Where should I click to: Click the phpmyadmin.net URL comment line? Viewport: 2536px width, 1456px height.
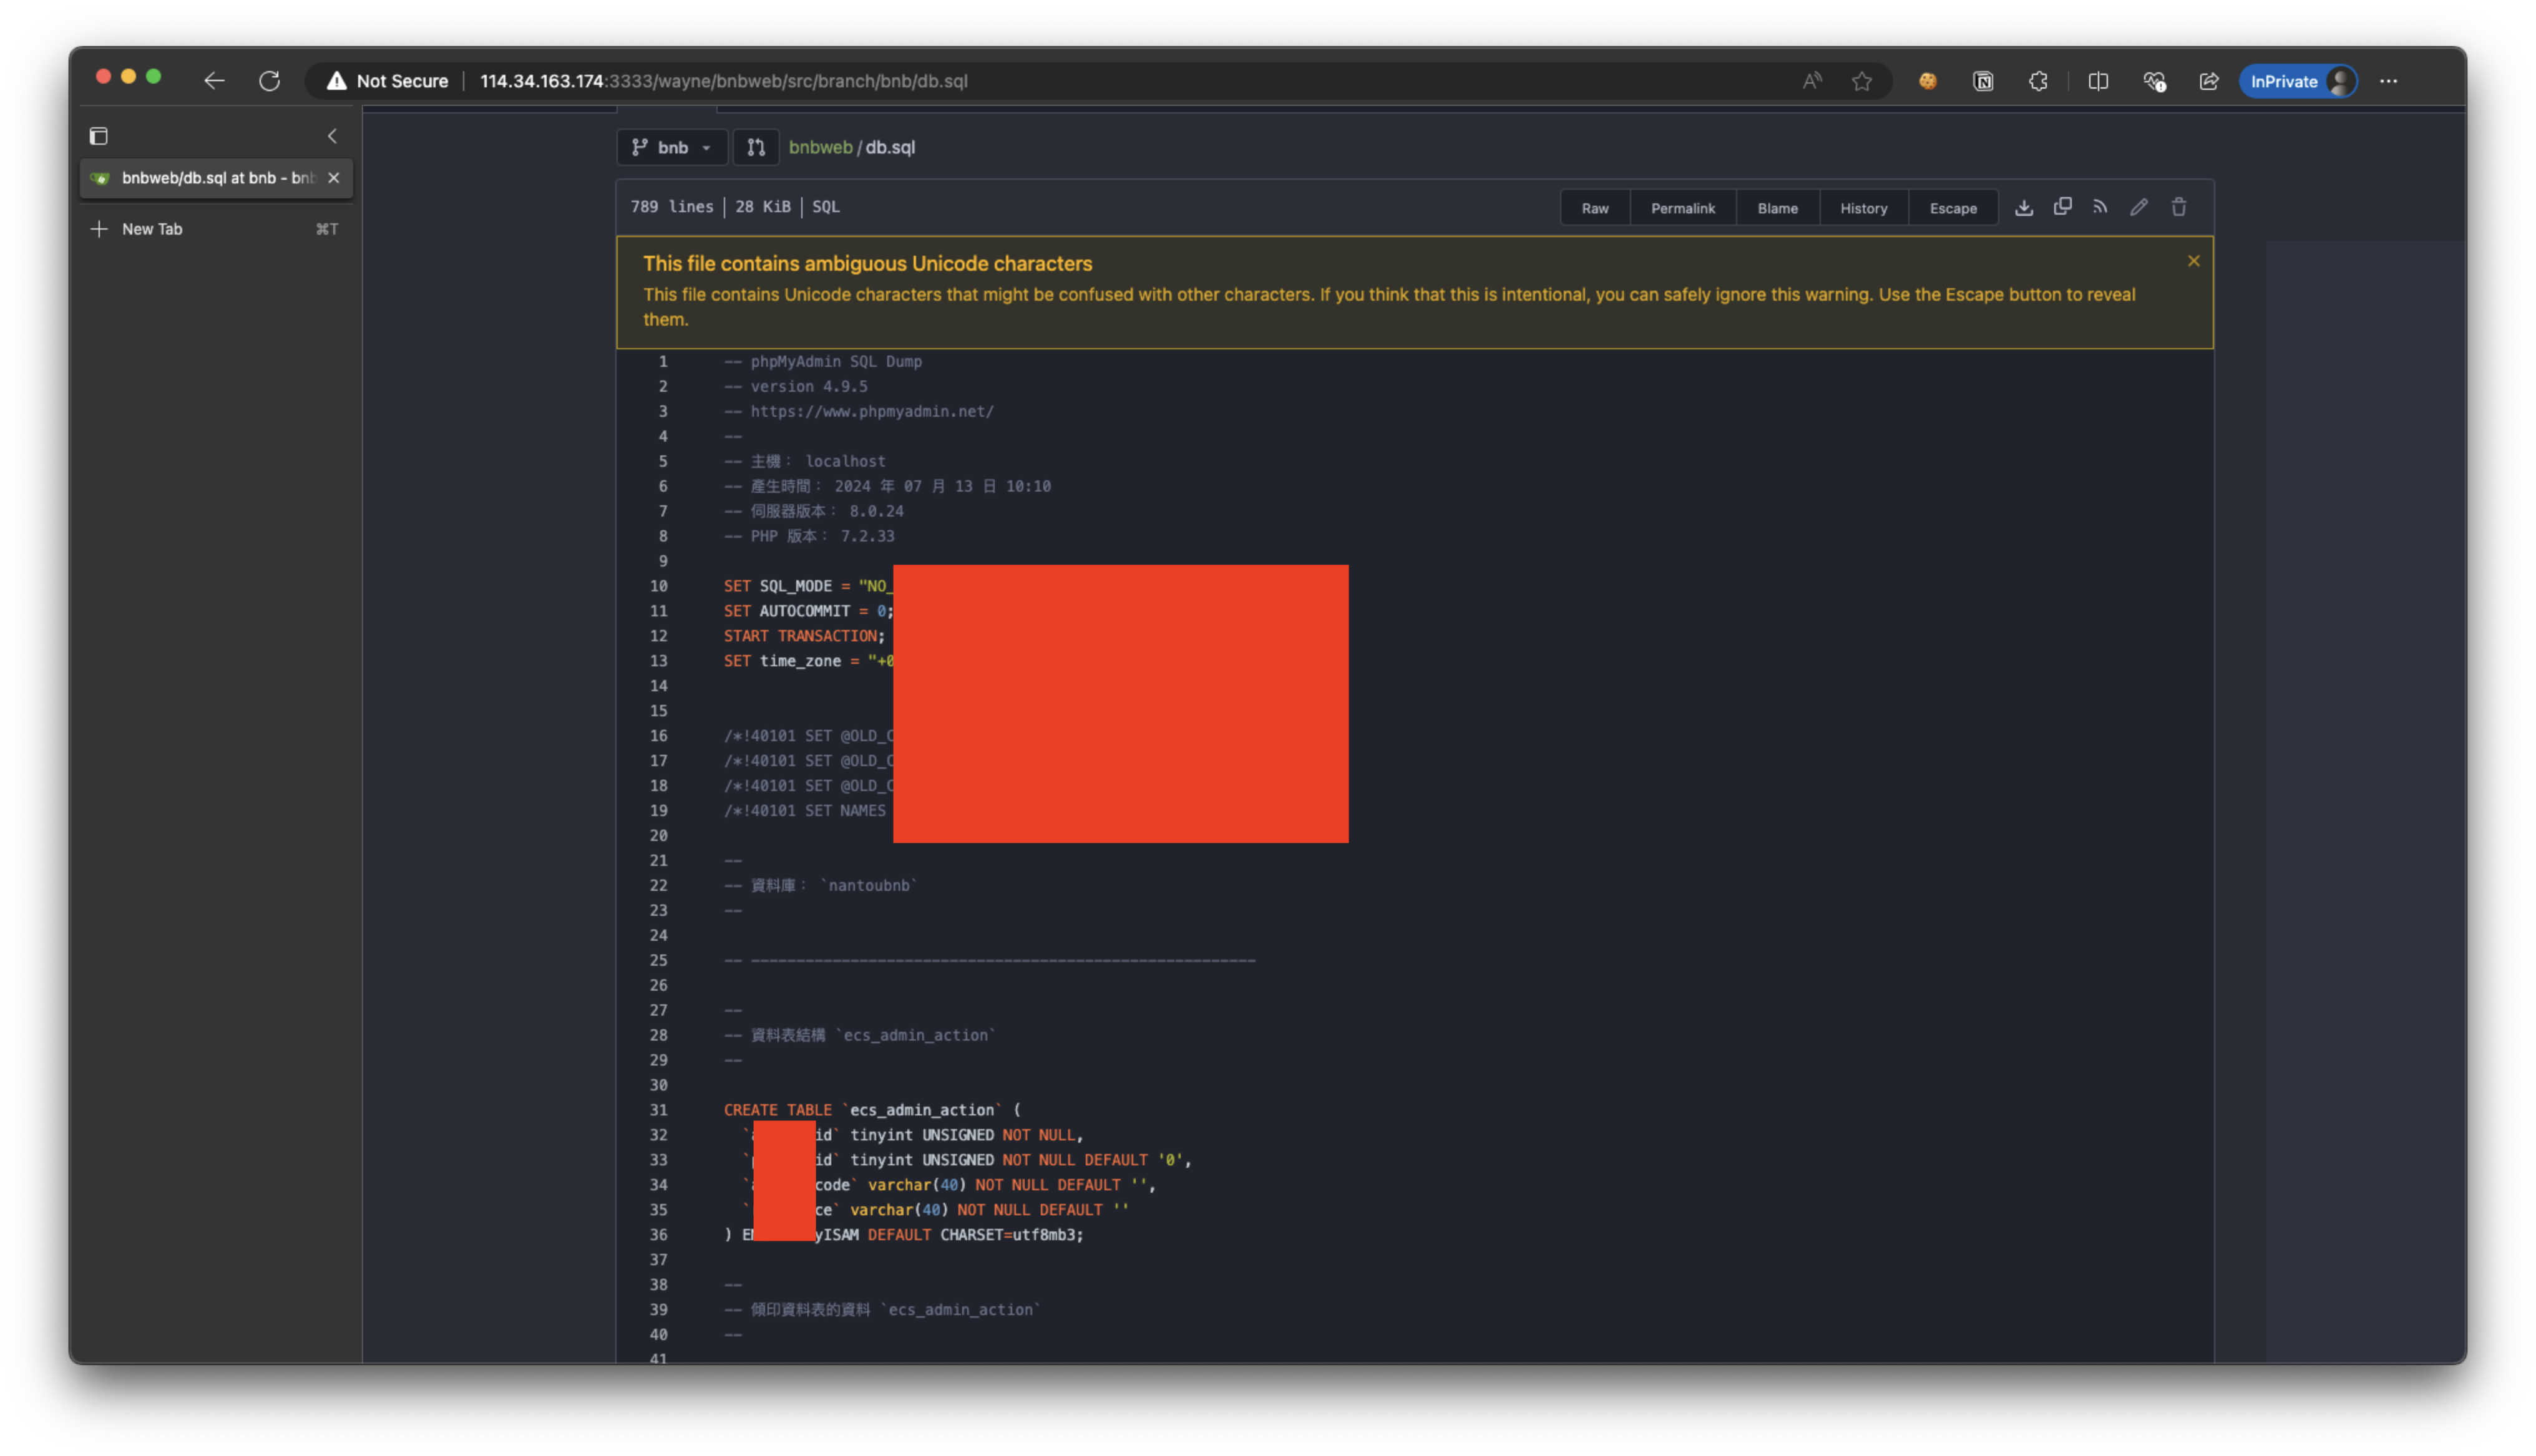point(858,411)
